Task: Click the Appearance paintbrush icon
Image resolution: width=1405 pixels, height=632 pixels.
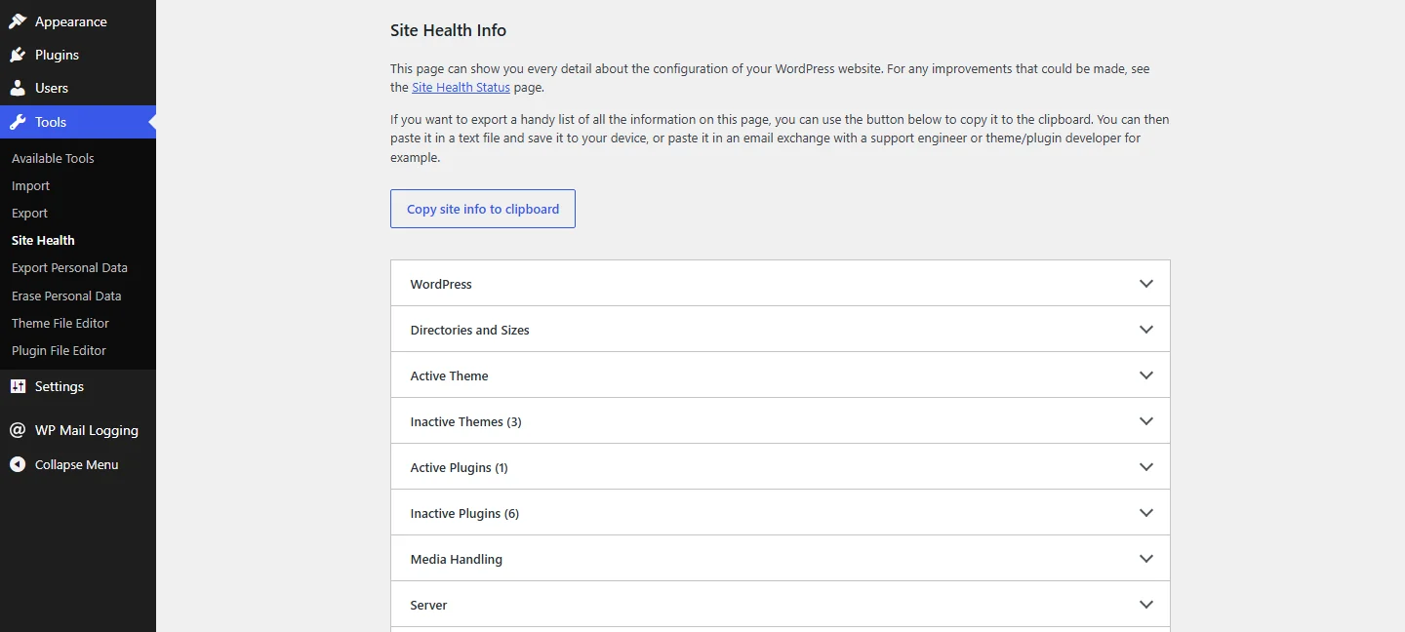Action: (18, 21)
